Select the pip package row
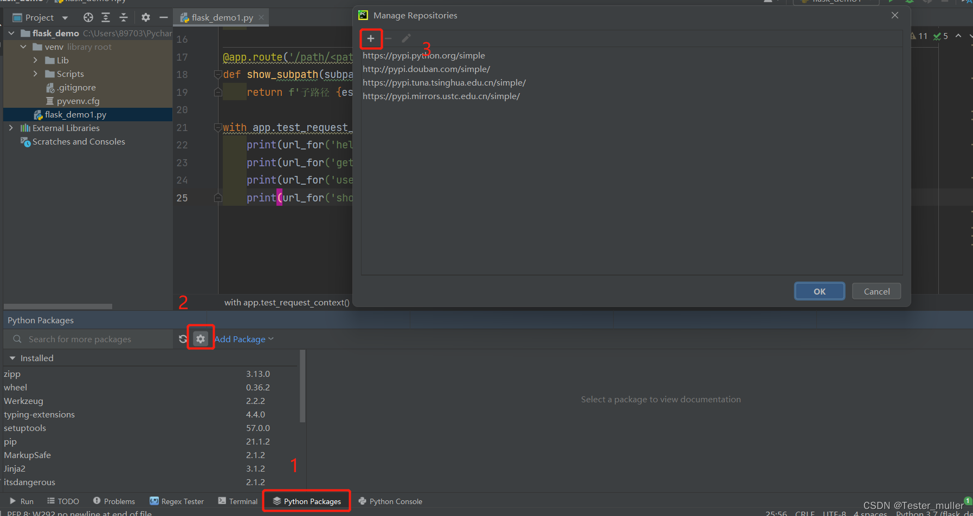Image resolution: width=973 pixels, height=516 pixels. click(150, 441)
